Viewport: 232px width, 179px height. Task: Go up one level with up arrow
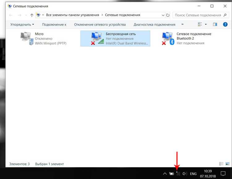pyautogui.click(x=32, y=15)
